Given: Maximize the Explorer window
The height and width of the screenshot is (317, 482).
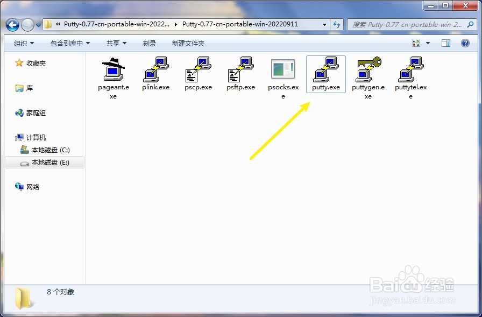Looking at the screenshot, I should (445, 5).
